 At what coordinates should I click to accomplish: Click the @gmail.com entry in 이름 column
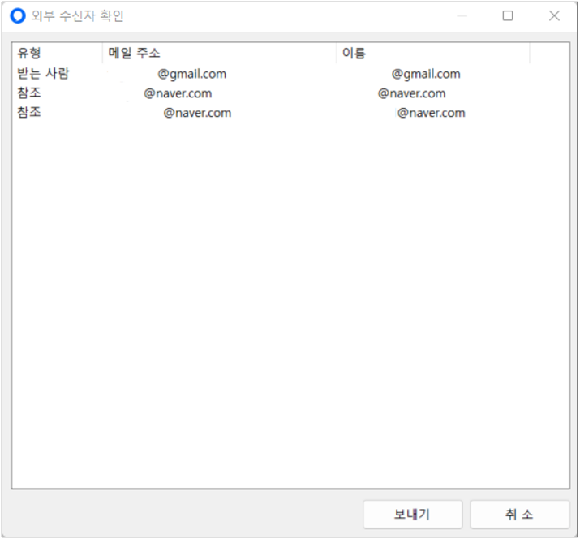426,74
